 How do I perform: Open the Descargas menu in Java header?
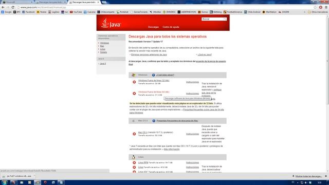[153, 27]
